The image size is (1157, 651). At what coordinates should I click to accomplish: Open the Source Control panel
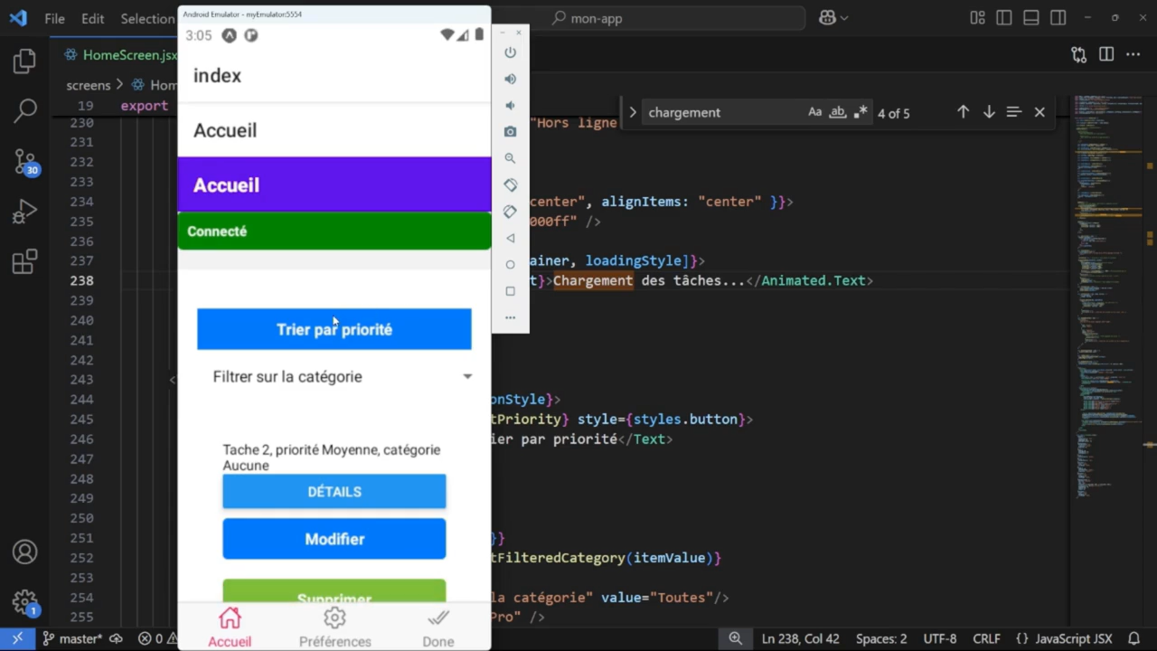click(x=24, y=161)
